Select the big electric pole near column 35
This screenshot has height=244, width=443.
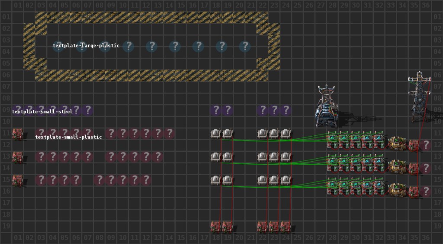[420, 97]
